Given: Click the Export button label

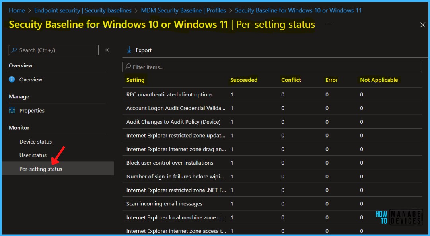Looking at the screenshot, I should click(144, 50).
